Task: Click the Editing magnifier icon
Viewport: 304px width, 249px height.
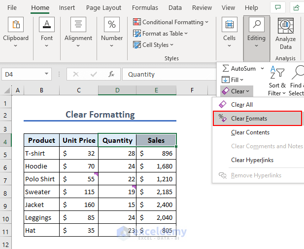Action: (257, 25)
